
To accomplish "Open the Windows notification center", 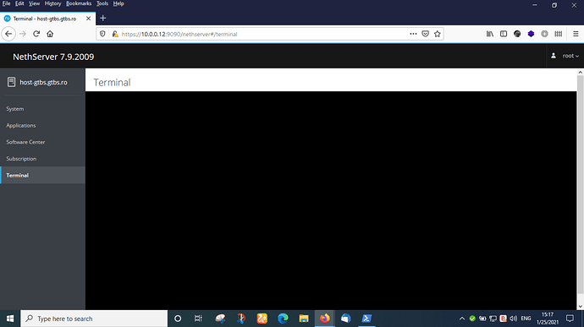I will [x=570, y=319].
